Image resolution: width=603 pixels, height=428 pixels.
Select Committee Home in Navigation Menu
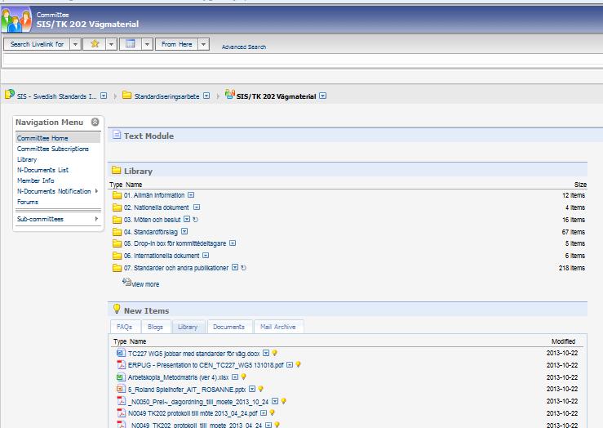coord(42,138)
